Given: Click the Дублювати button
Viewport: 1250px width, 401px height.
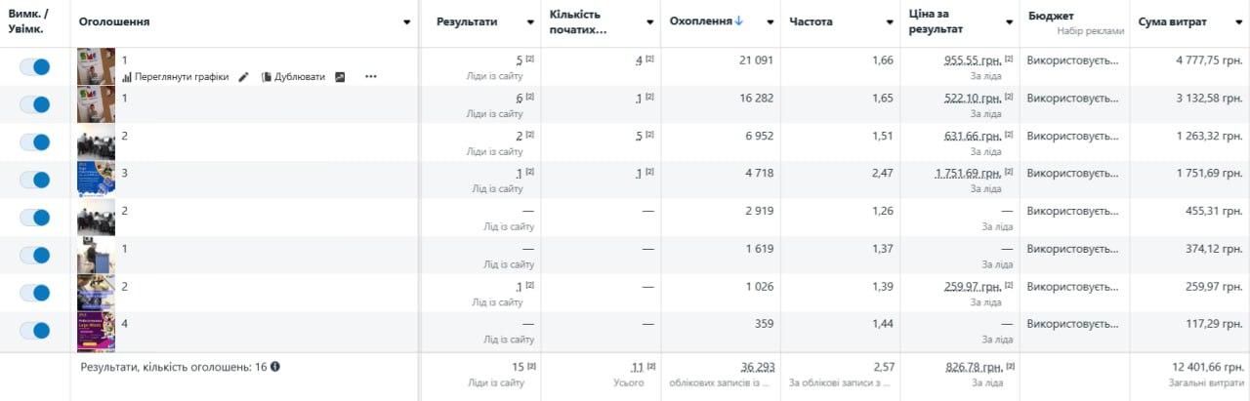Looking at the screenshot, I should [293, 76].
